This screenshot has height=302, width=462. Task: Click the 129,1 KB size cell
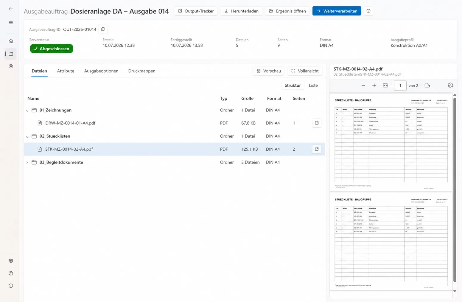pyautogui.click(x=250, y=149)
